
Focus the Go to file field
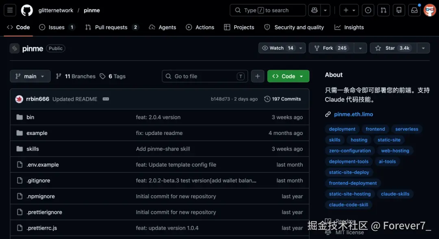[204, 76]
